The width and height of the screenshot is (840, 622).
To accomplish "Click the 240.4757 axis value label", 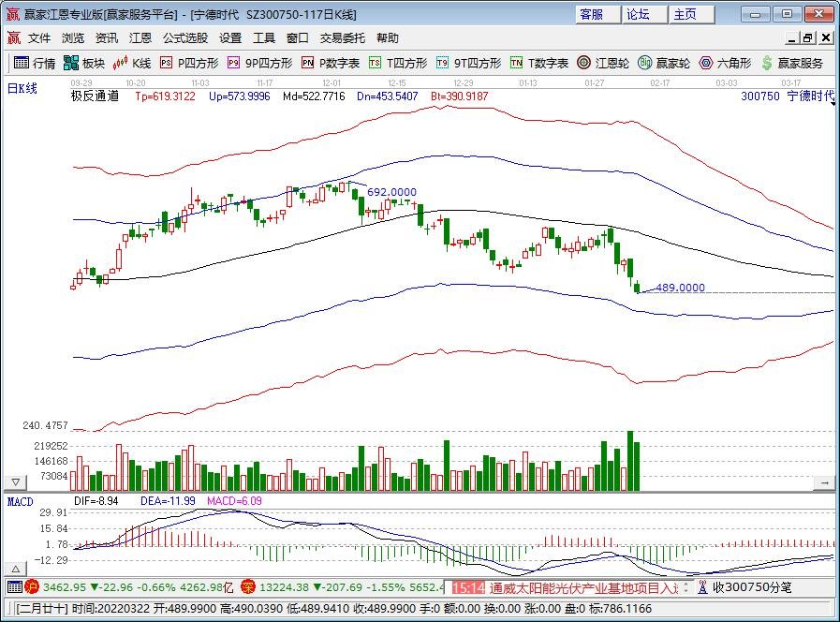I will point(46,425).
